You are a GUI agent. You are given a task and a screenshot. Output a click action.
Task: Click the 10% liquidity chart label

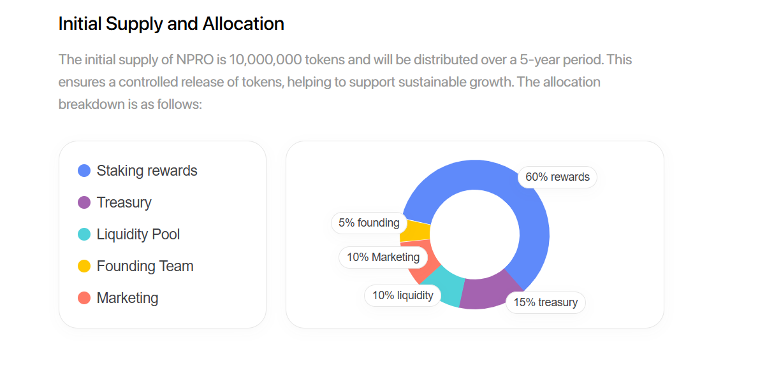pyautogui.click(x=402, y=295)
